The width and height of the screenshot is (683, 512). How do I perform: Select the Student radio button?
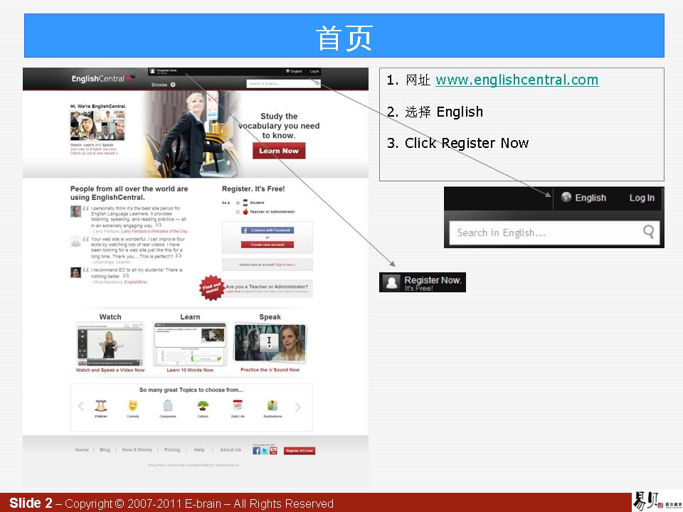(x=238, y=203)
